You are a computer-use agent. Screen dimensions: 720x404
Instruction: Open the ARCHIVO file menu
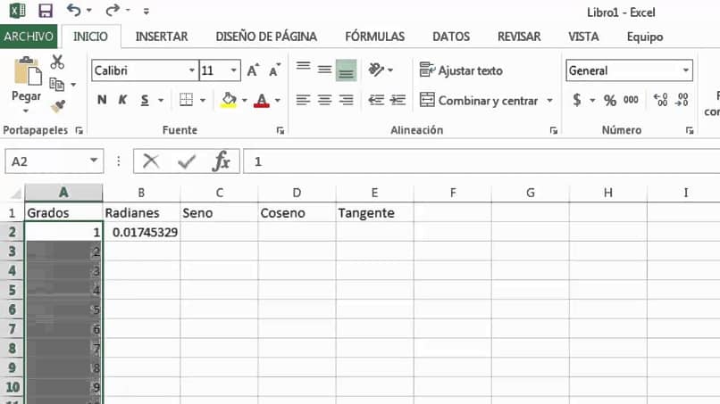coord(29,37)
